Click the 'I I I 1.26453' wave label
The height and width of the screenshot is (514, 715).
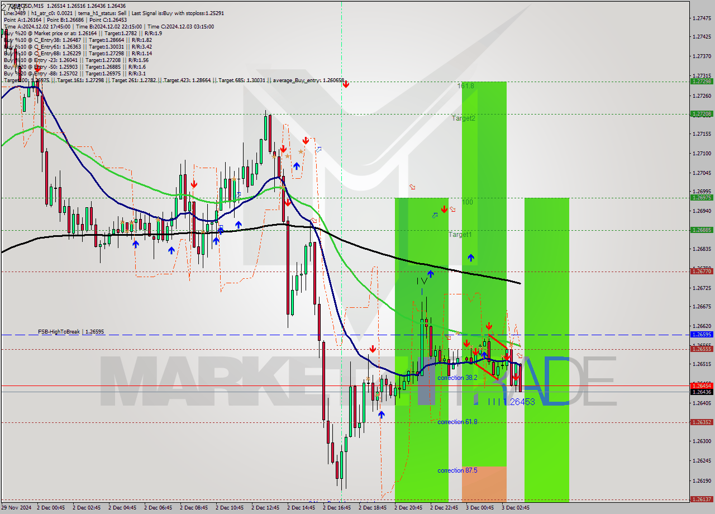[x=511, y=402]
